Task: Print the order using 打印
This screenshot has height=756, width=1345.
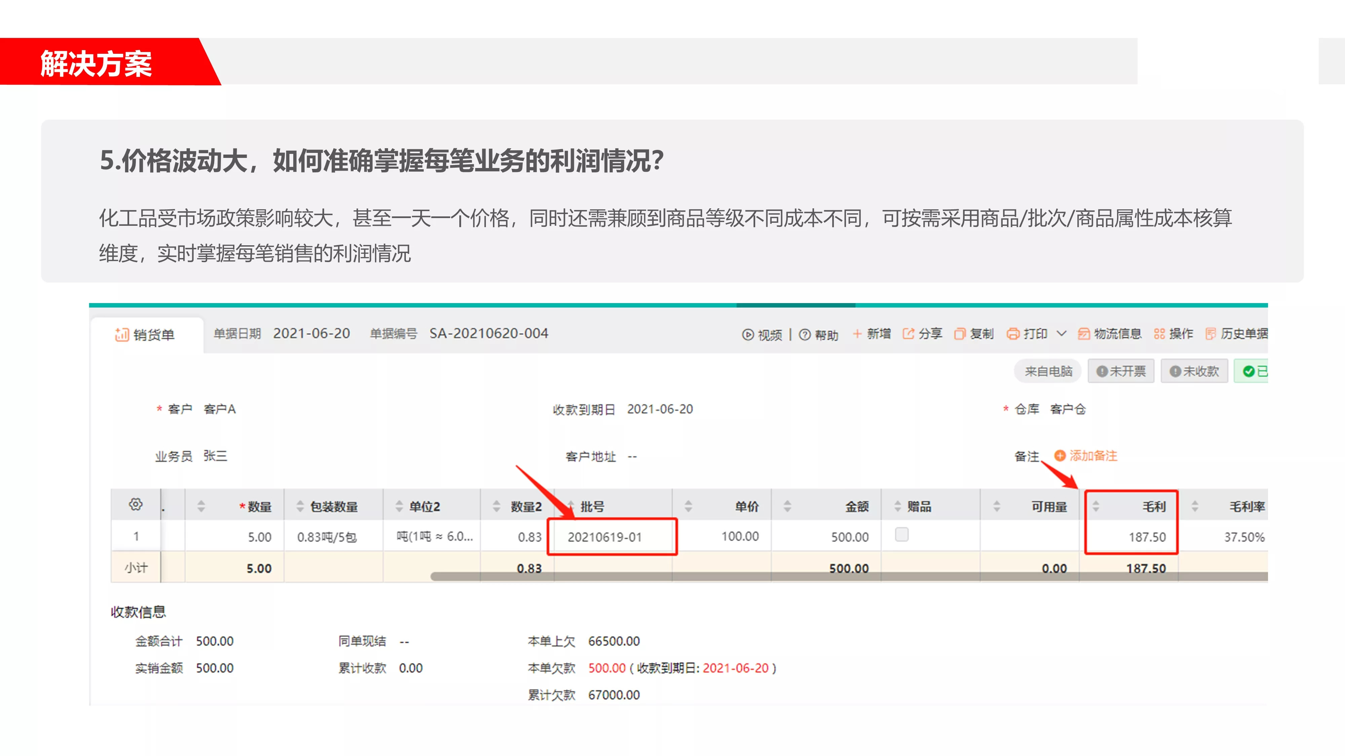Action: 1027,333
